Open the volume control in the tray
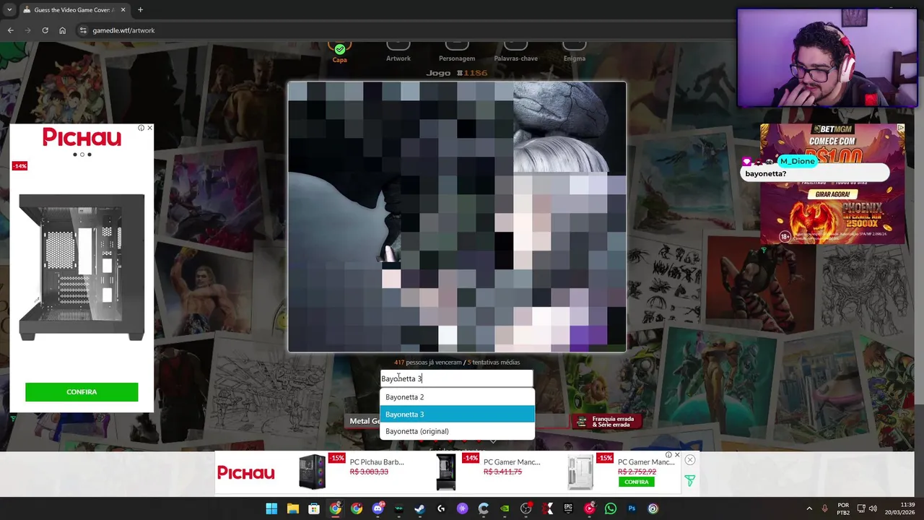The height and width of the screenshot is (520, 924). (873, 508)
